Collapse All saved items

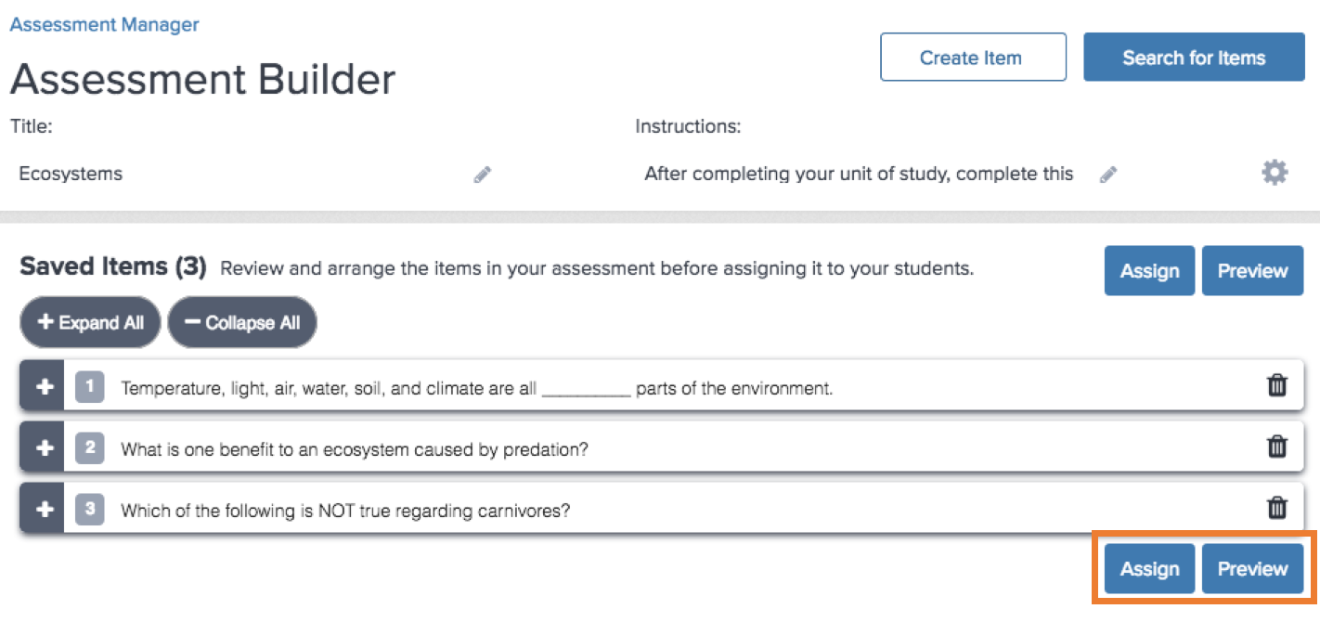(242, 323)
